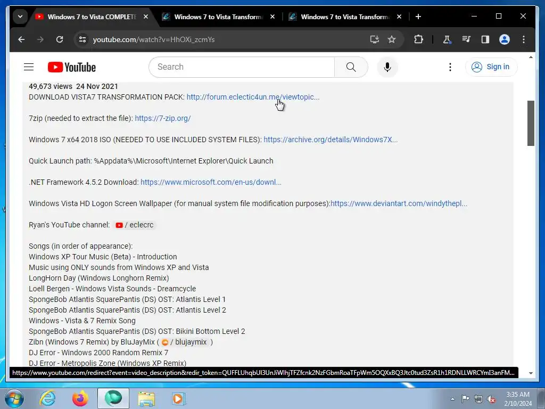The image size is (545, 409).
Task: Search with your voice microphone button
Action: [387, 67]
